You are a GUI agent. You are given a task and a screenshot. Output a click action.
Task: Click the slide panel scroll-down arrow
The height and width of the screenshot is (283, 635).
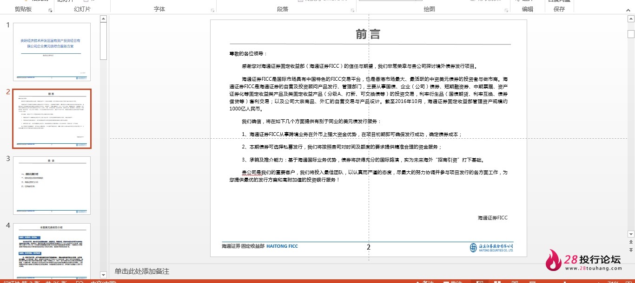103,276
